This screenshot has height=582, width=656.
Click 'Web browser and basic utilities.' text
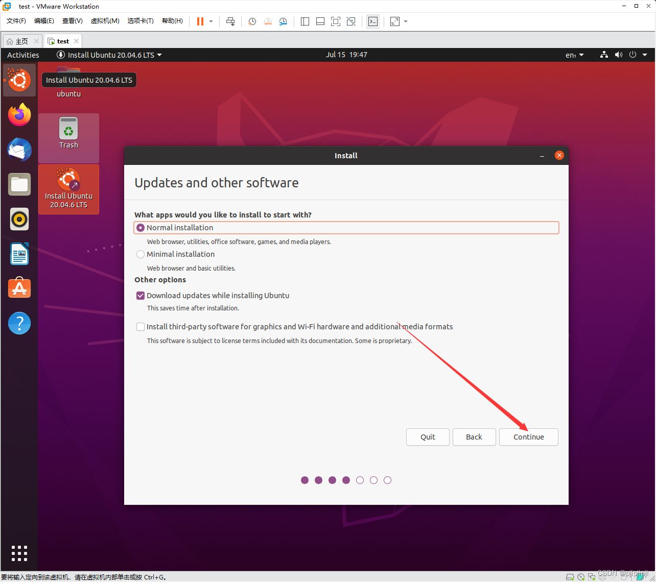[191, 268]
